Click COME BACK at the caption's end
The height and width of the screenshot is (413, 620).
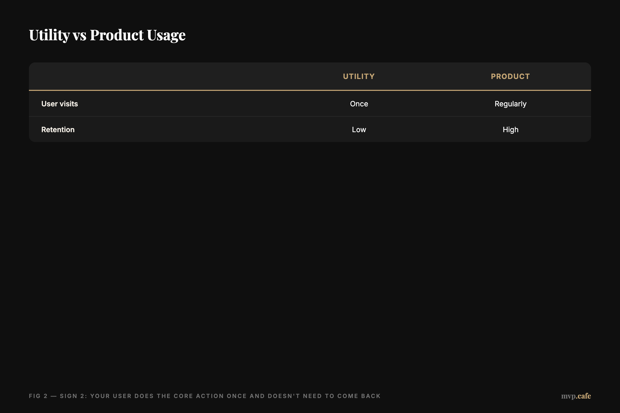359,396
